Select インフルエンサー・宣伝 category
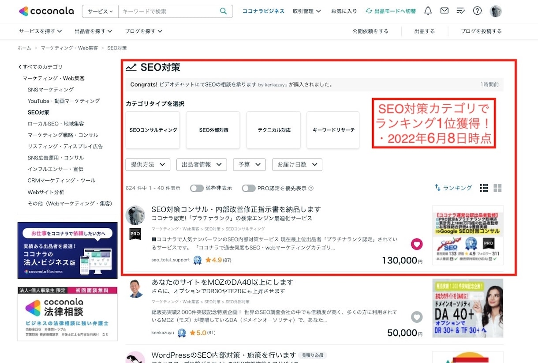The image size is (538, 363). [x=55, y=169]
